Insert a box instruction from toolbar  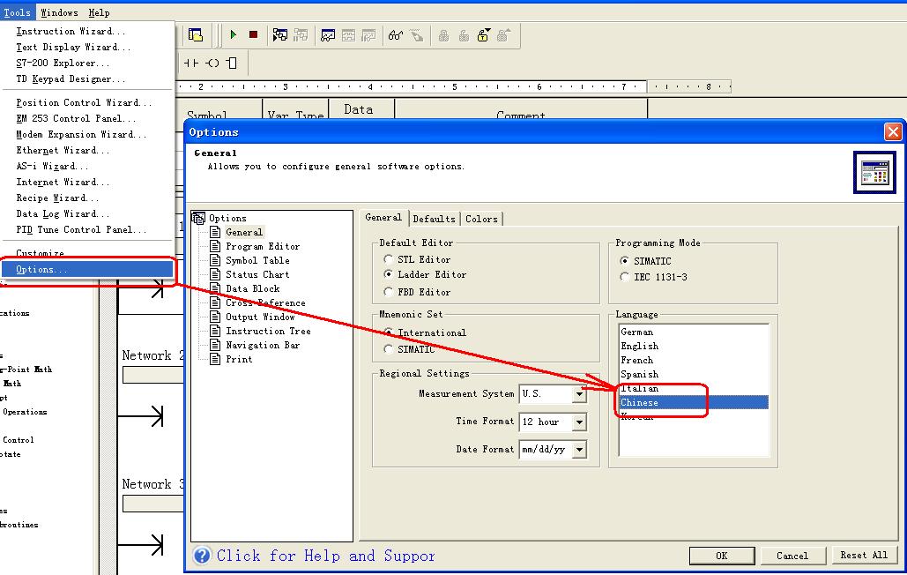(x=232, y=63)
